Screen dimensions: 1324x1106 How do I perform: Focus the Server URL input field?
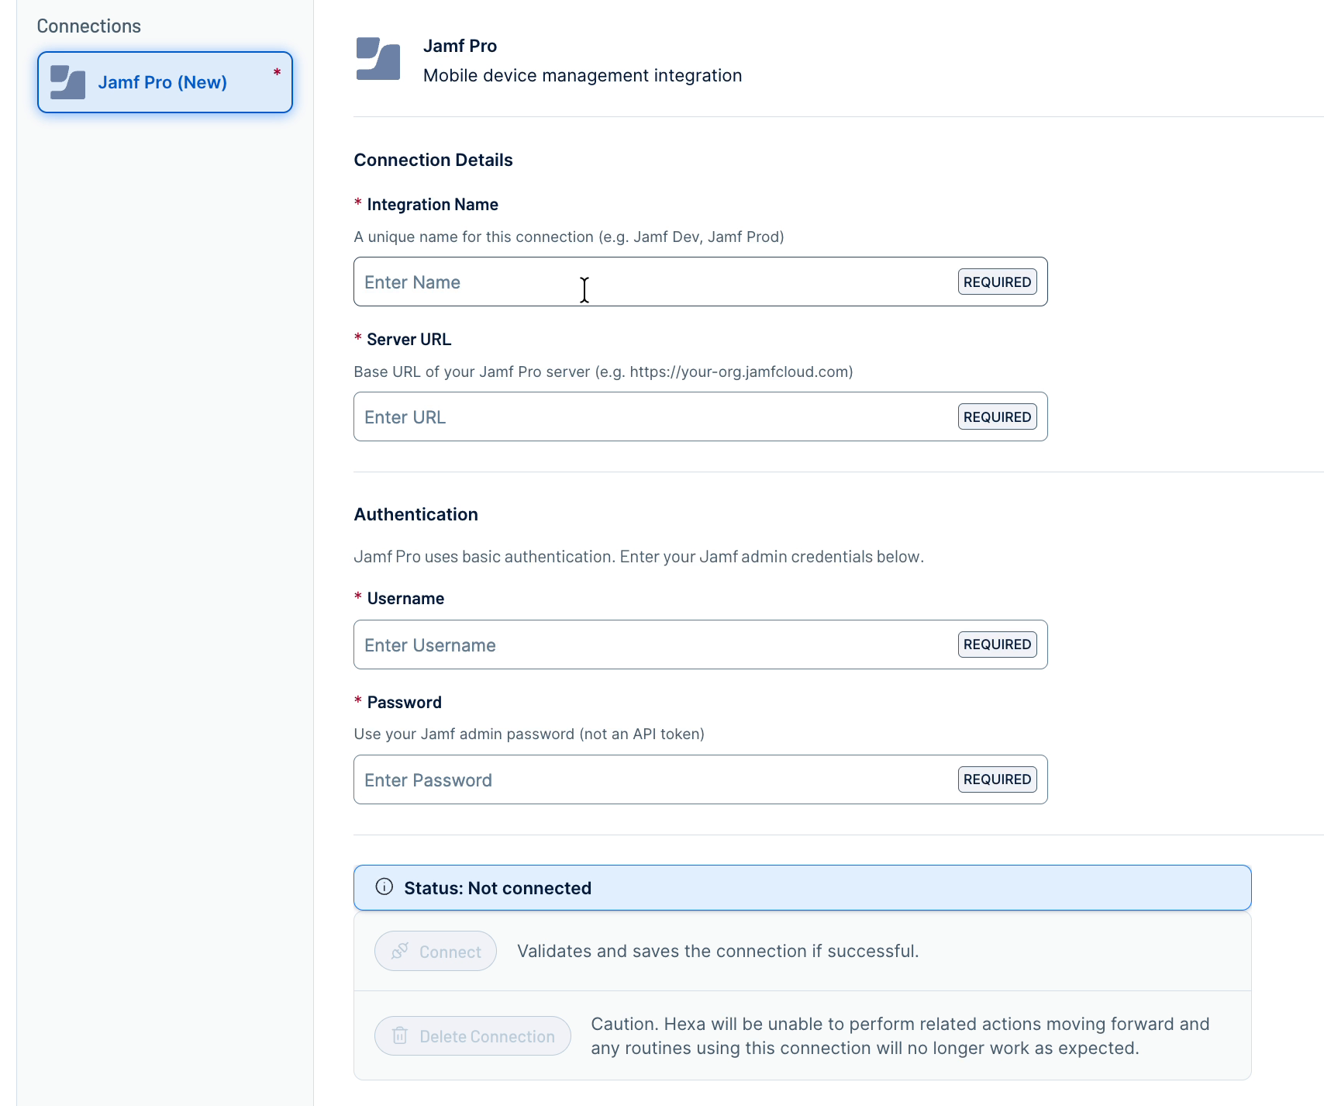pyautogui.click(x=701, y=416)
